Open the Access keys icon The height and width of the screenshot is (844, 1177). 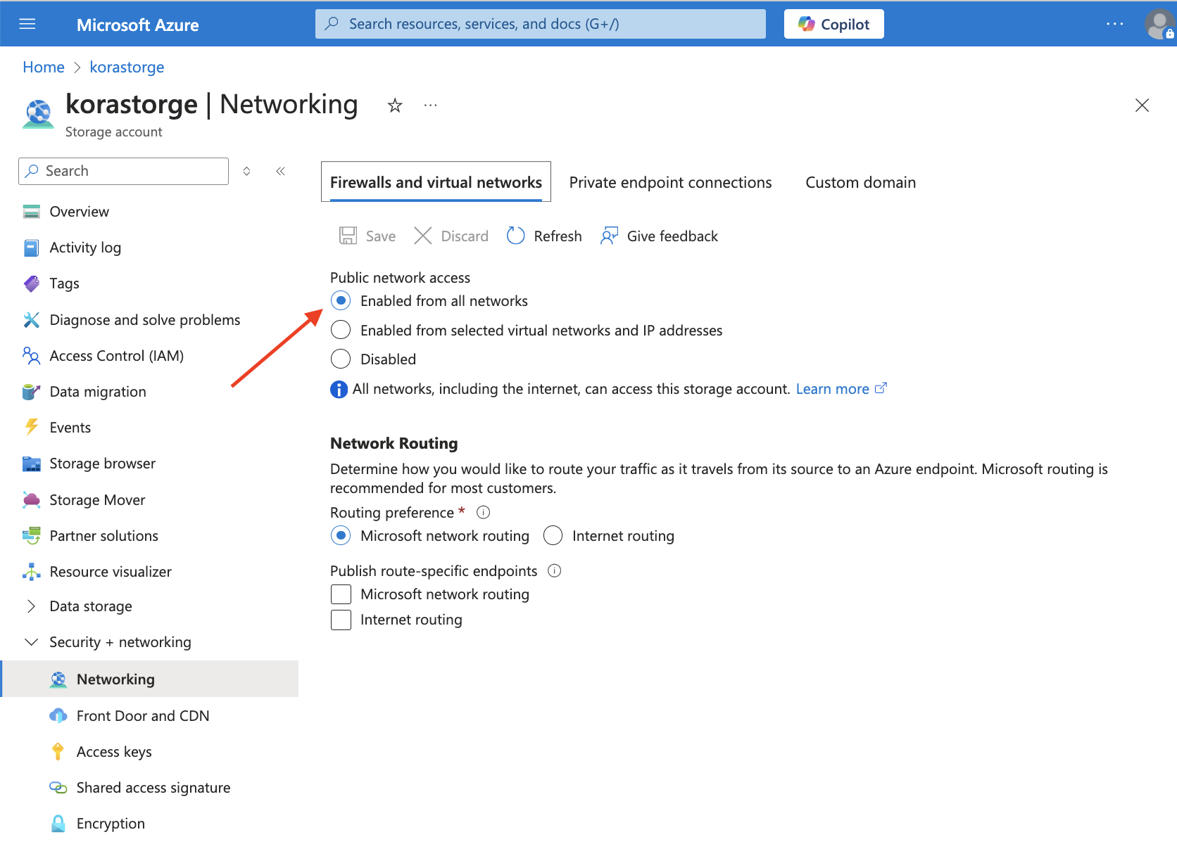pyautogui.click(x=58, y=752)
